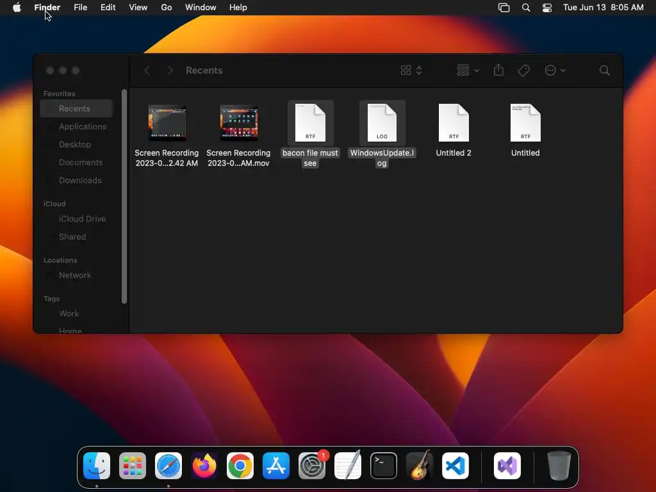
Task: Open Trash from the Dock
Action: point(559,466)
